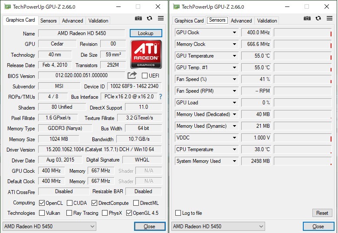This screenshot has width=338, height=233.
Task: Switch to Sensors tab in left window
Action: click(x=48, y=21)
